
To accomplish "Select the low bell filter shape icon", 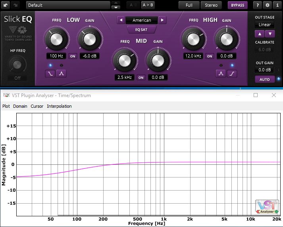I will click(x=62, y=74).
